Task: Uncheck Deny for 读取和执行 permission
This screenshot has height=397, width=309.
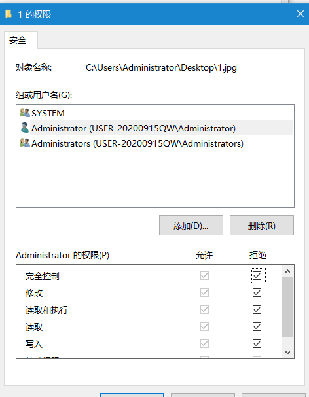Action: [257, 309]
